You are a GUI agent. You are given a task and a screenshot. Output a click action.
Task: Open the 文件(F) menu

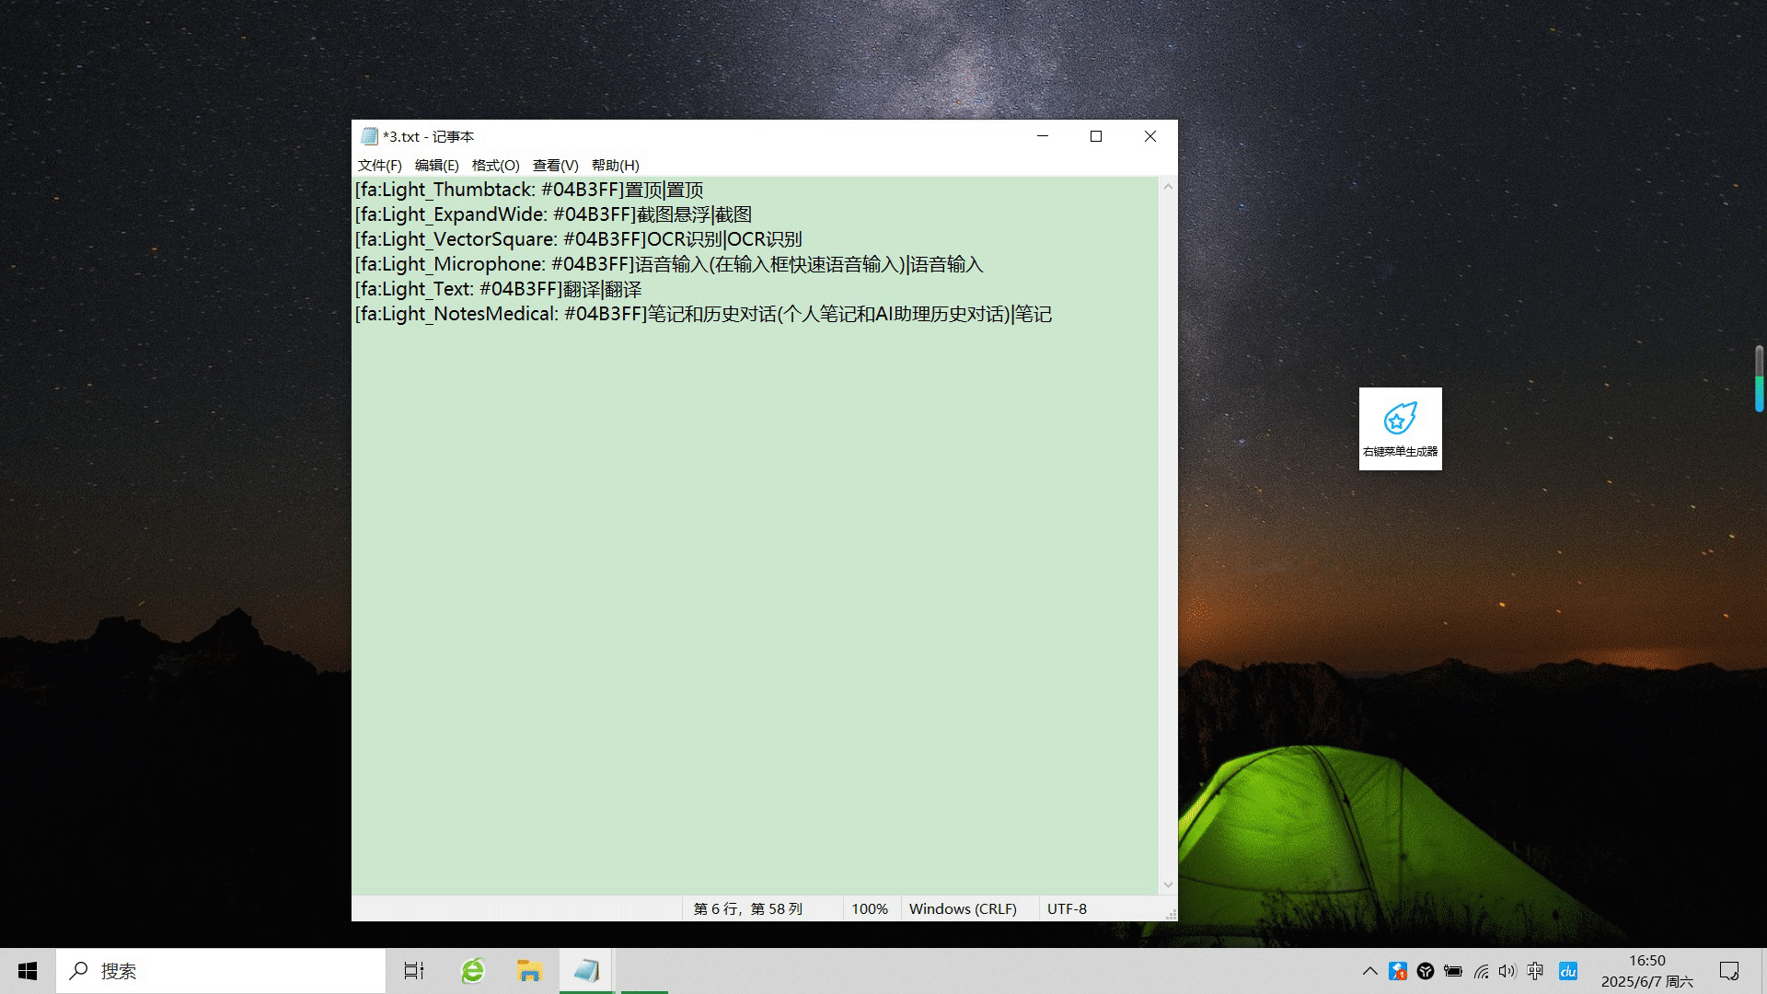379,166
